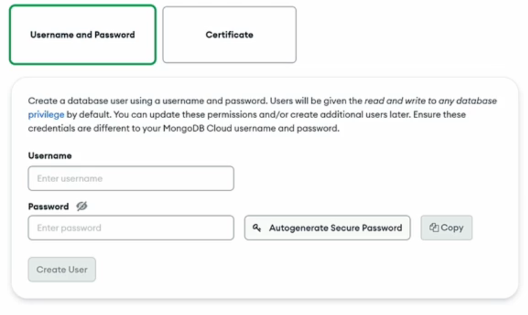Image resolution: width=528 pixels, height=315 pixels.
Task: Click the key icon in the Autogenerate button
Action: pyautogui.click(x=256, y=228)
